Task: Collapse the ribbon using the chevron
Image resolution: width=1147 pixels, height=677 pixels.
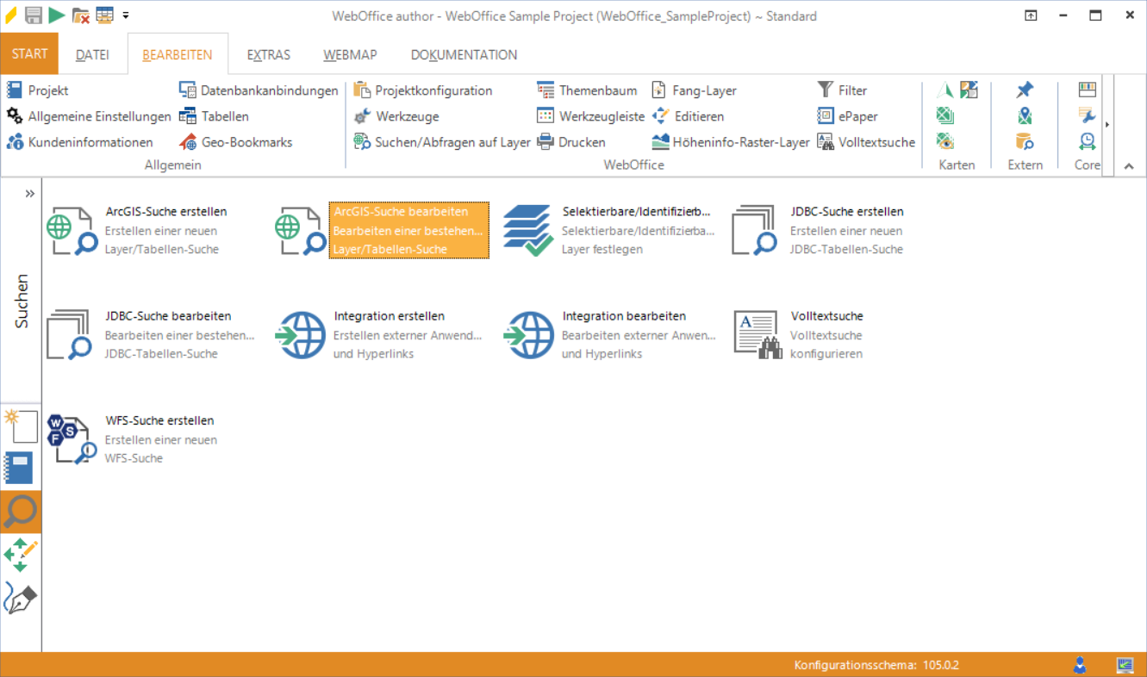Action: (x=1129, y=166)
